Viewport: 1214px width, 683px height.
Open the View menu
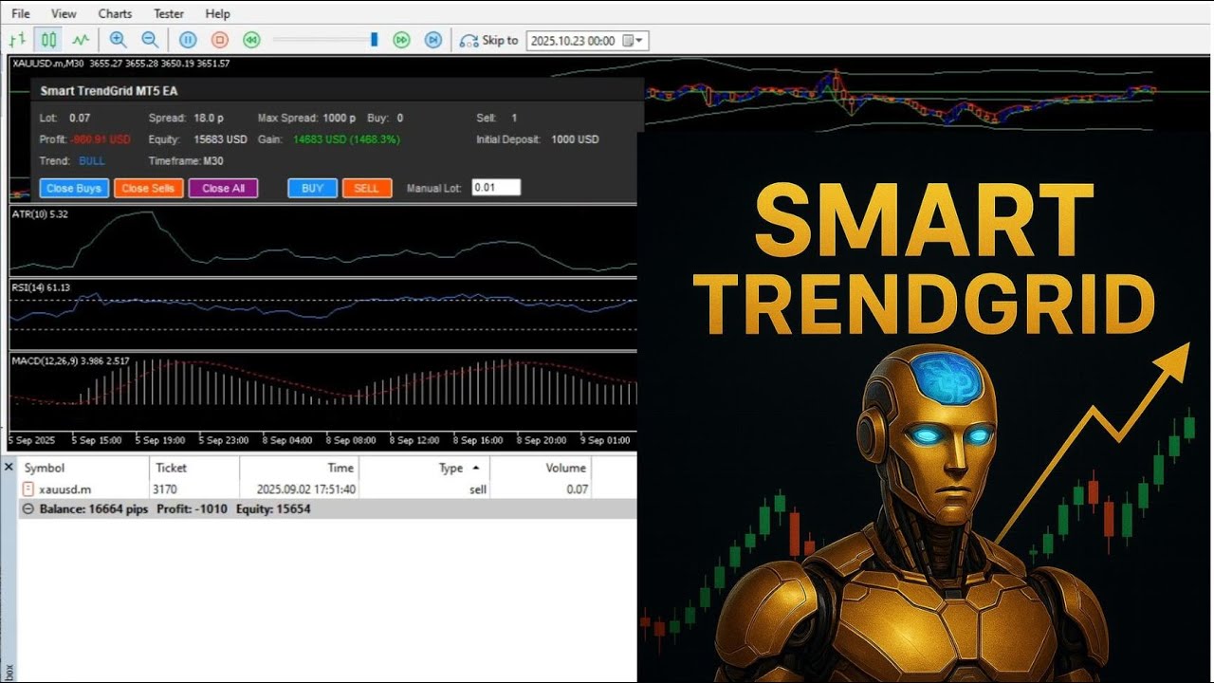pyautogui.click(x=64, y=13)
